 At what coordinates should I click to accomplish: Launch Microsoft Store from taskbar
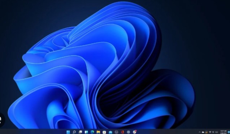(104, 132)
